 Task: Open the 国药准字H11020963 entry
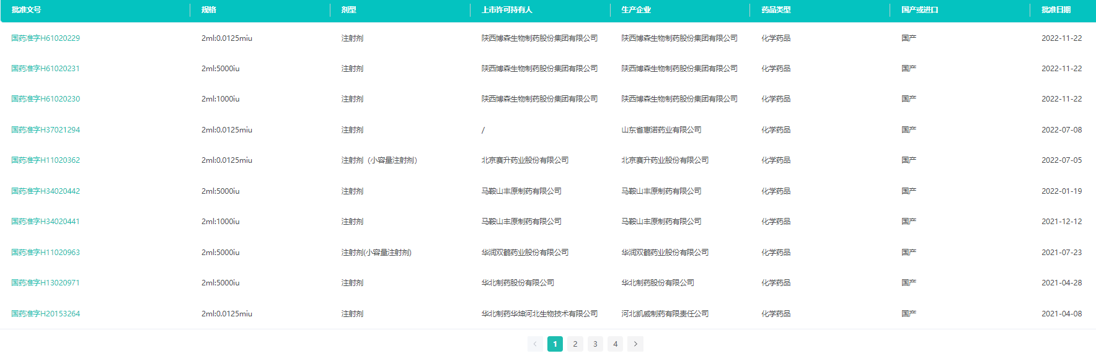pyautogui.click(x=45, y=253)
